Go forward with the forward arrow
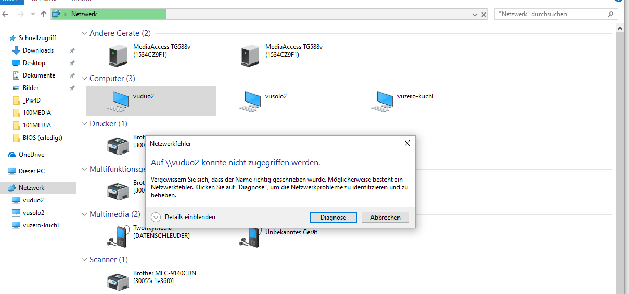The width and height of the screenshot is (629, 294). pyautogui.click(x=20, y=14)
